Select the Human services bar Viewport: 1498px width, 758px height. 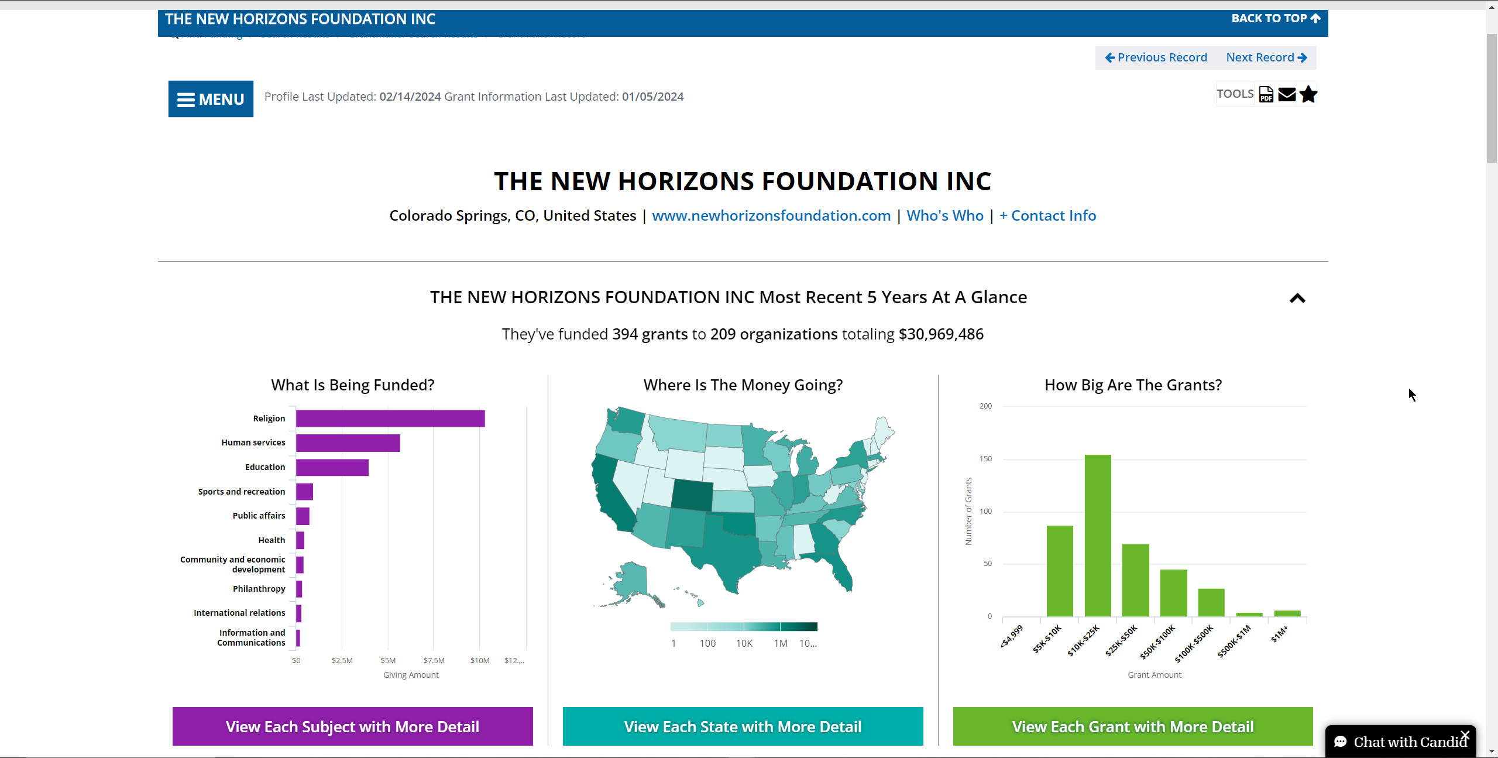click(348, 443)
